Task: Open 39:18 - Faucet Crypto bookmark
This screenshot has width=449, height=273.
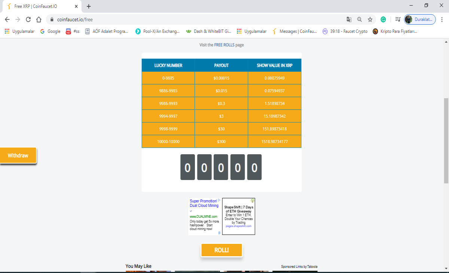Action: click(x=345, y=31)
